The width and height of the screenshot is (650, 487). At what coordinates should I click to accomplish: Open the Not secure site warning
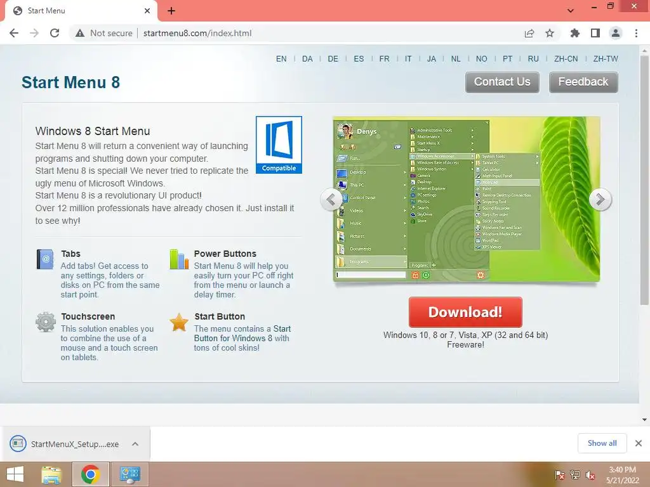tap(104, 33)
